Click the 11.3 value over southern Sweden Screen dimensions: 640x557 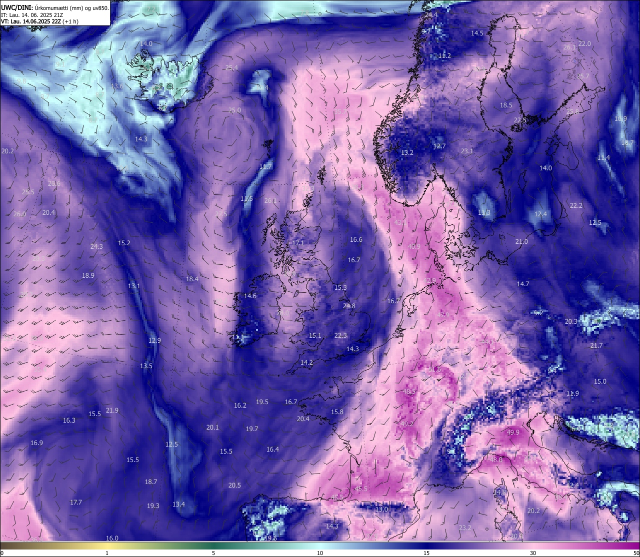(x=484, y=213)
